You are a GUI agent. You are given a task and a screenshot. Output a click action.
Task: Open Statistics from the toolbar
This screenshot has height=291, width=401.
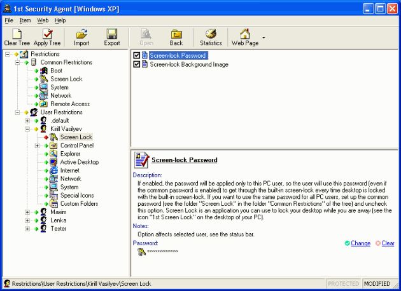coord(211,34)
